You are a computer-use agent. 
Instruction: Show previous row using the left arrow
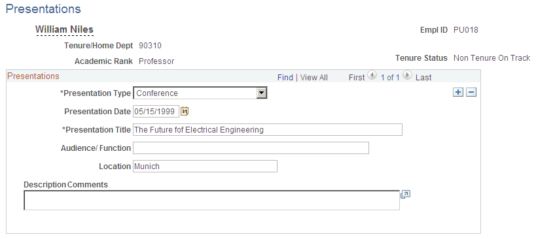[x=372, y=75]
